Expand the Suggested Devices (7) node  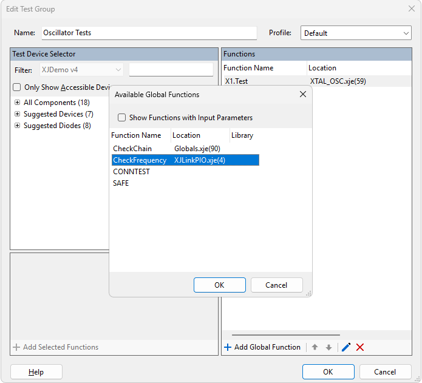click(x=17, y=114)
